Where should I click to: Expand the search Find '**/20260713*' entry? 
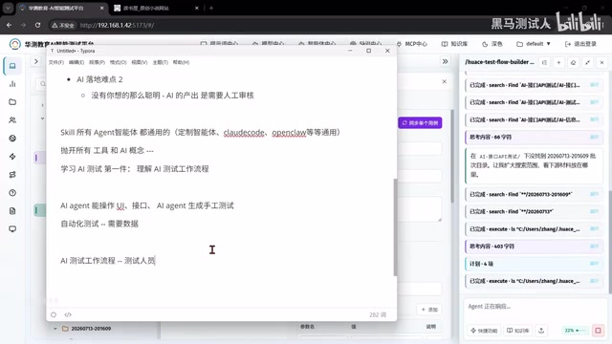click(534, 211)
